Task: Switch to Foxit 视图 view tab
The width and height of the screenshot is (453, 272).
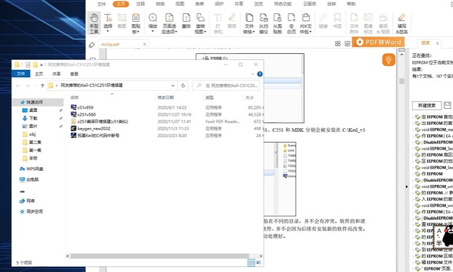Action: coord(179,4)
